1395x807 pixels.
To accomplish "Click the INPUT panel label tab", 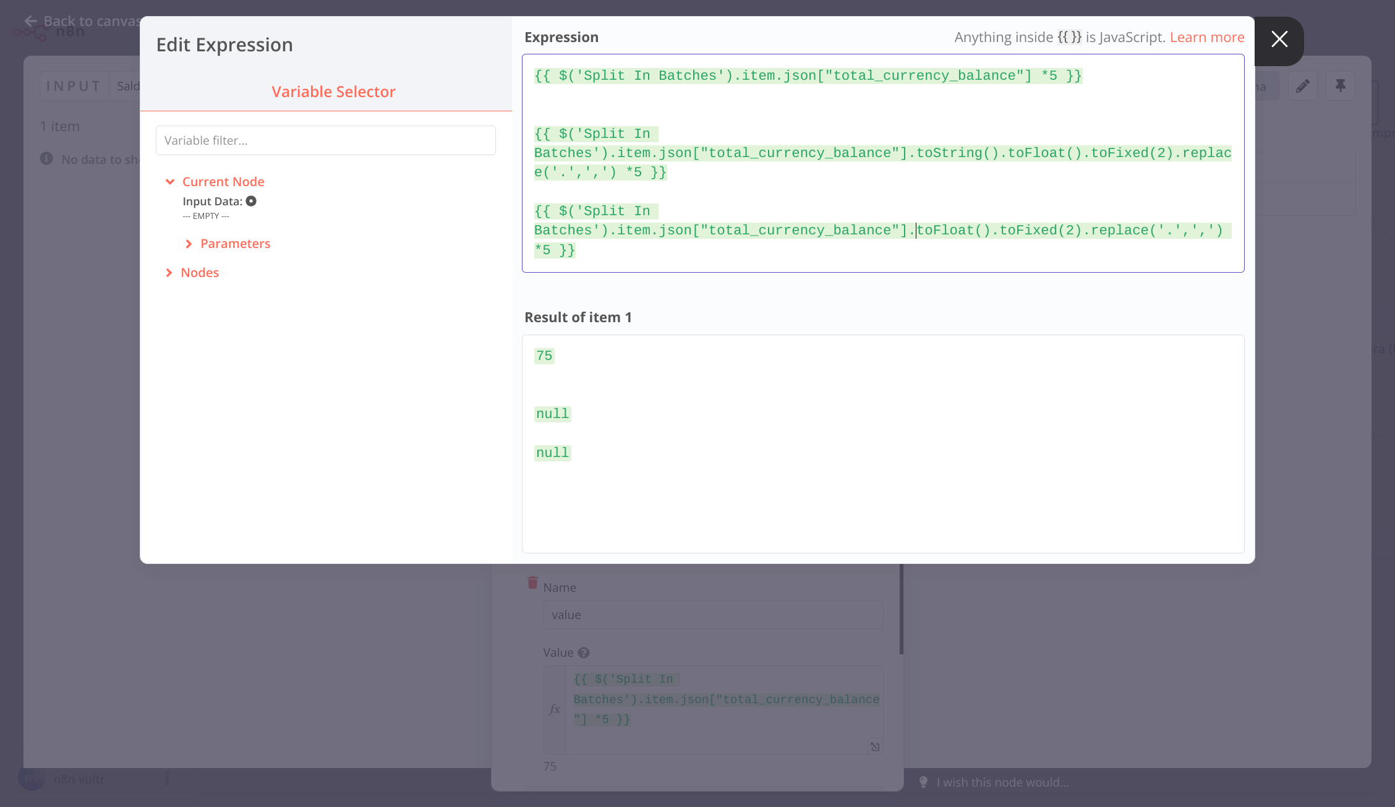I will (74, 86).
